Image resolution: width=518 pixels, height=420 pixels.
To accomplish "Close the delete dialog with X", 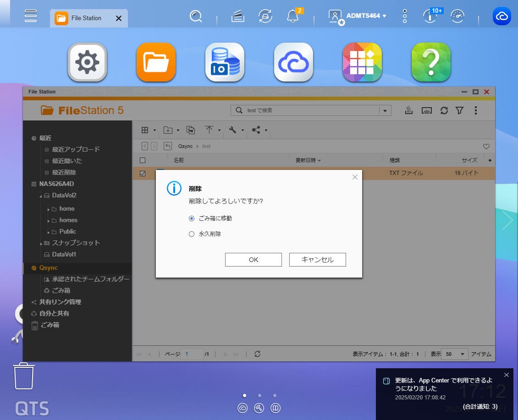I will pos(355,177).
